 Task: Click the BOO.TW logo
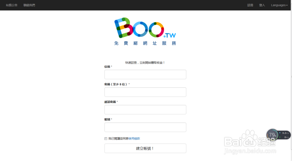pos(145,28)
